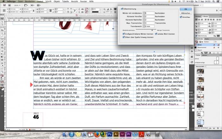The height and width of the screenshot is (139, 222).
Task: Select the Free Transform tool
Action: point(2,54)
